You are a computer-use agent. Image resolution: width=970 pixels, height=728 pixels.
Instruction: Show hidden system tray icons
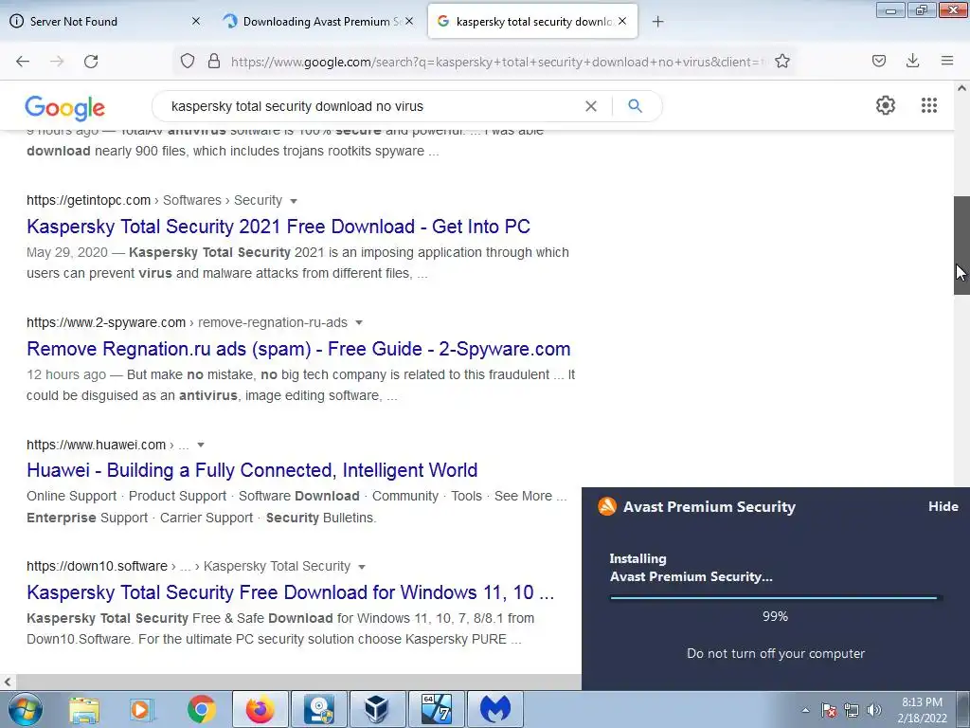click(x=805, y=710)
